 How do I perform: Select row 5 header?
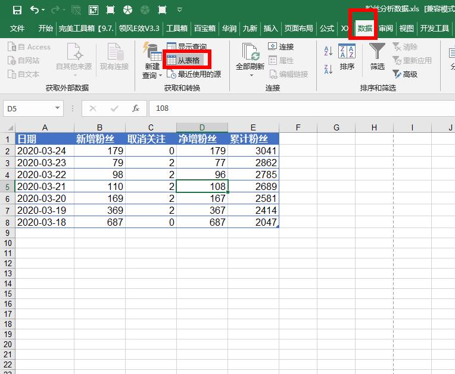tap(8, 186)
